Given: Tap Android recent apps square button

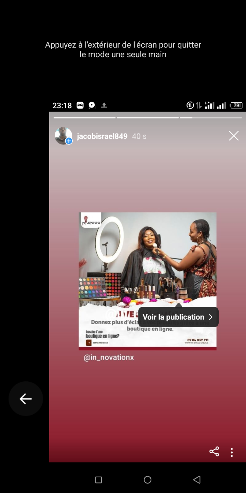Looking at the screenshot, I should tap(98, 480).
